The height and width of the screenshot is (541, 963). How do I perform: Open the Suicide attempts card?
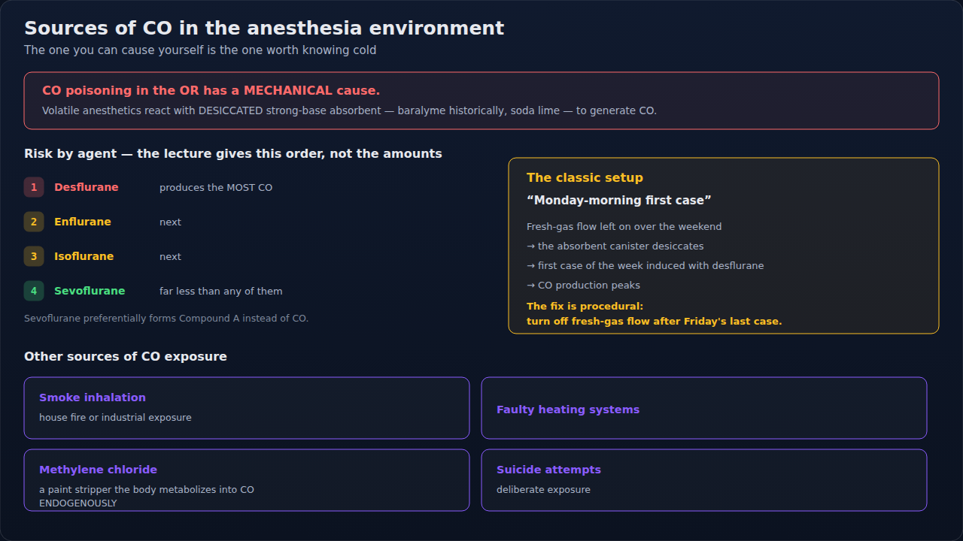tap(704, 480)
